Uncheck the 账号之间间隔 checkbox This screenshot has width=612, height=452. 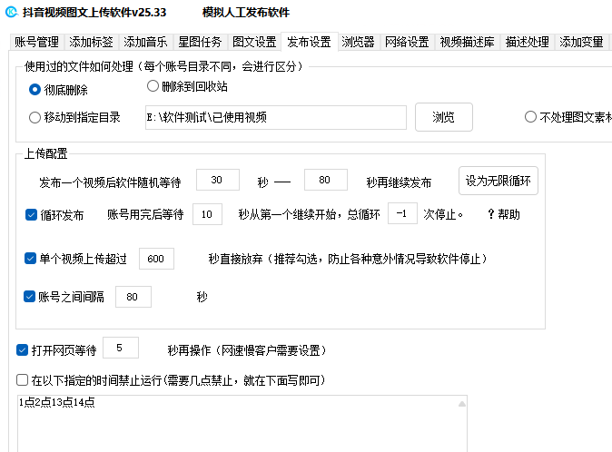tap(31, 296)
